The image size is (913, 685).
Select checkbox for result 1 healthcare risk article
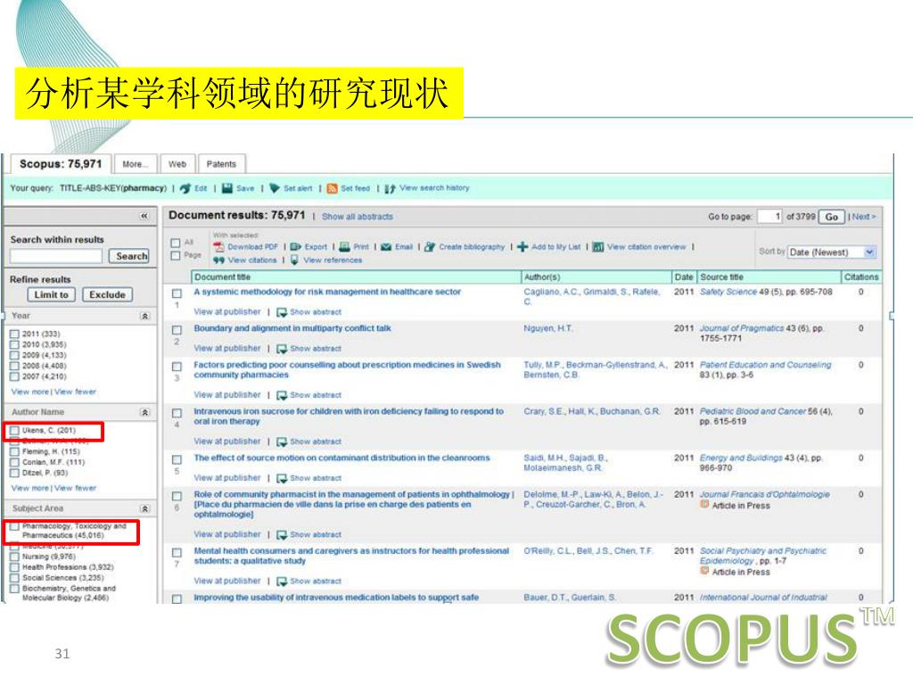click(x=177, y=293)
